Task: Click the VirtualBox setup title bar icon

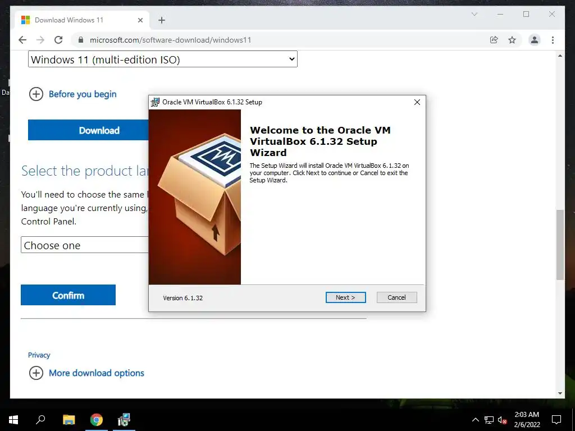Action: [x=156, y=102]
